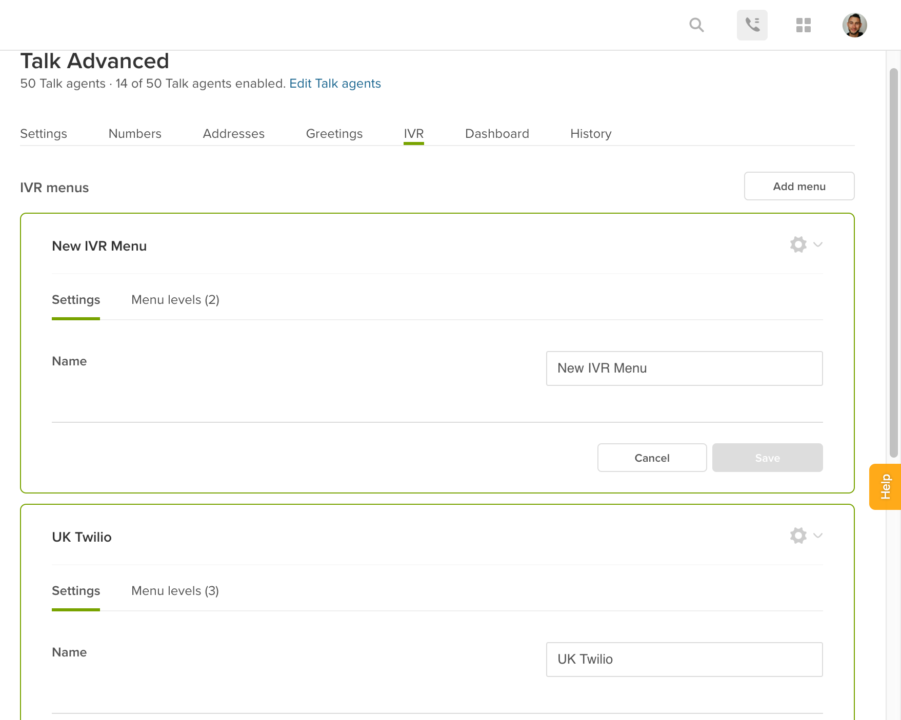Click Cancel in New IVR Menu card

coord(652,458)
